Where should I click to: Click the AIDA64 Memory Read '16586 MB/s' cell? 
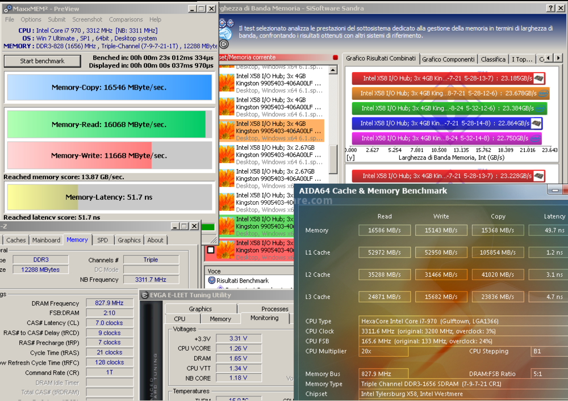coord(385,230)
